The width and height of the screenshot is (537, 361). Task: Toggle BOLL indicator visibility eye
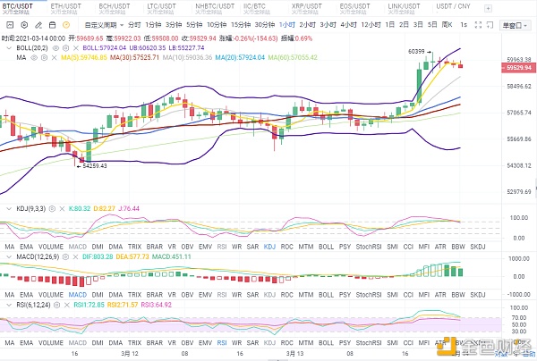[x=55, y=48]
